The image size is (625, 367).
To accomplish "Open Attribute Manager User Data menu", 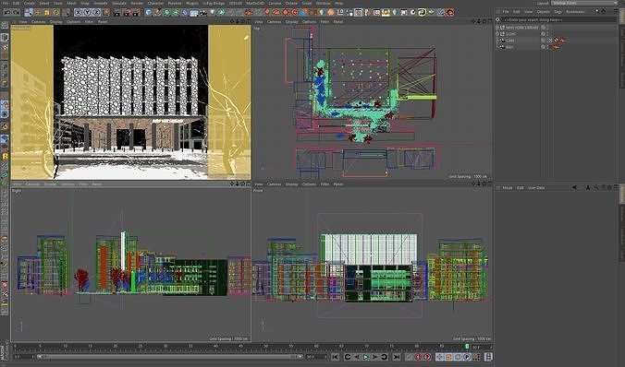I will (536, 188).
